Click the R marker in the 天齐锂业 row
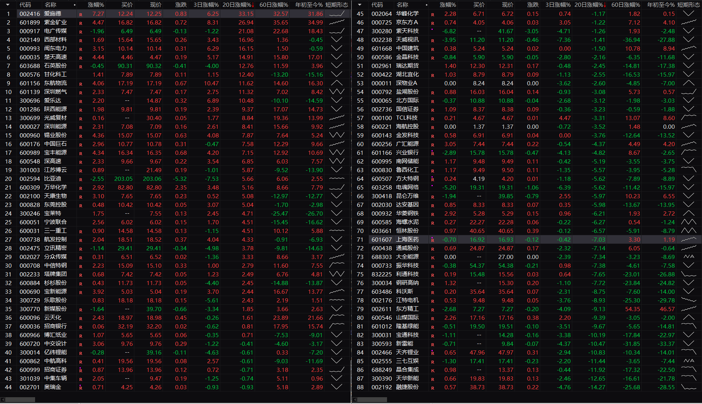 coord(433,353)
